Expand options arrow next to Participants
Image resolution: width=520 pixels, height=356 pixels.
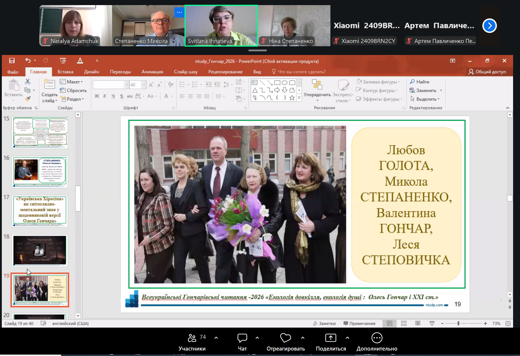(216, 338)
